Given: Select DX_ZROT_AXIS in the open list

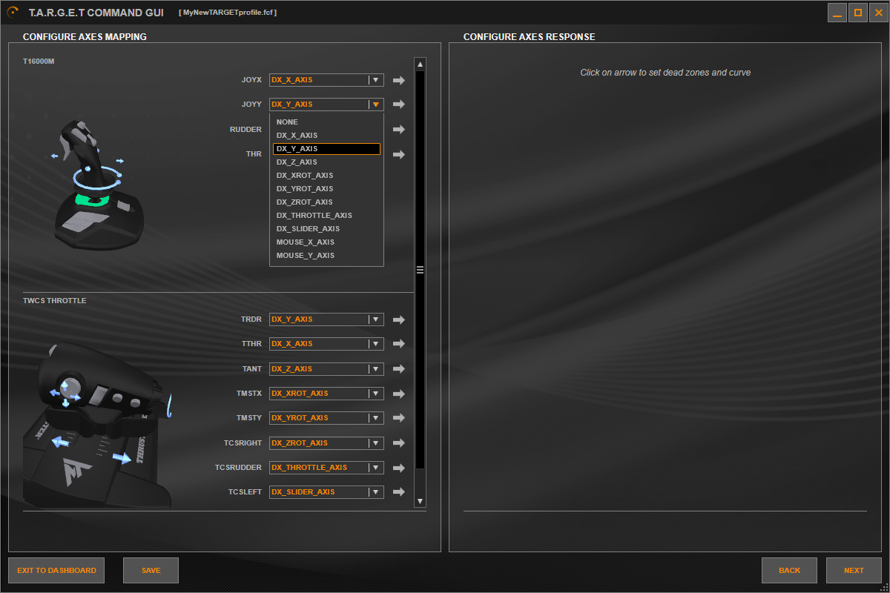Looking at the screenshot, I should click(326, 202).
